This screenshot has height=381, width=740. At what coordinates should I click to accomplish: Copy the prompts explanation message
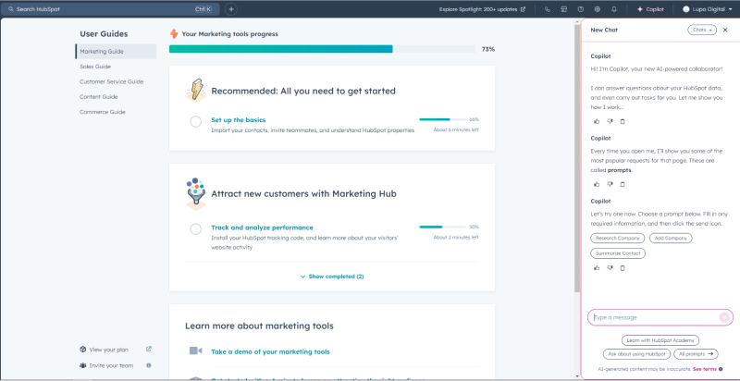click(622, 184)
